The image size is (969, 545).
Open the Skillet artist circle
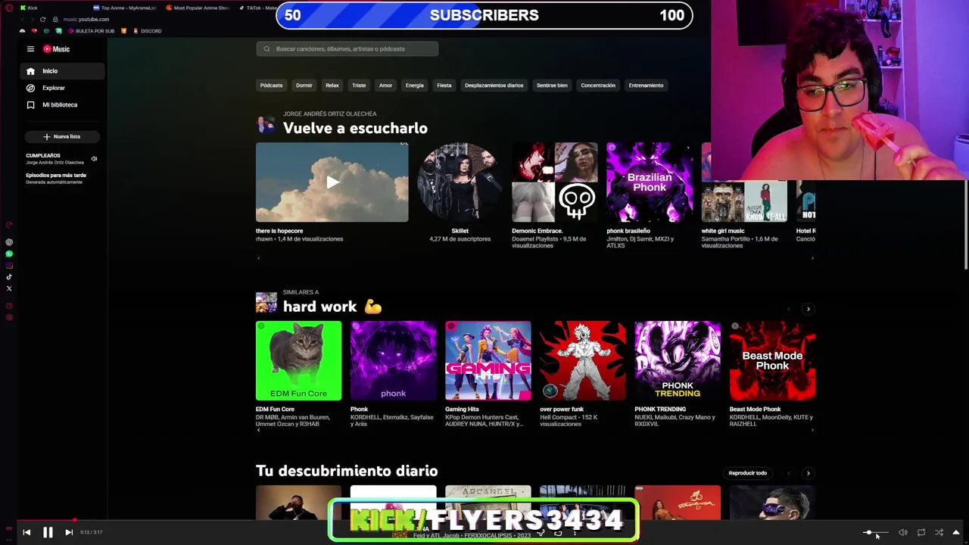tap(460, 182)
